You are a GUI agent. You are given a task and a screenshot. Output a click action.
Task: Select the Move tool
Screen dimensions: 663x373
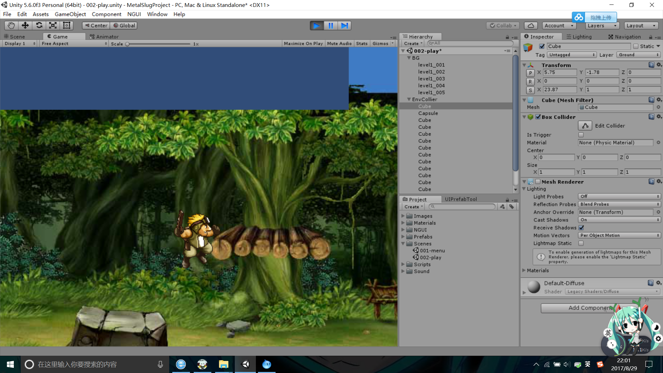(25, 26)
